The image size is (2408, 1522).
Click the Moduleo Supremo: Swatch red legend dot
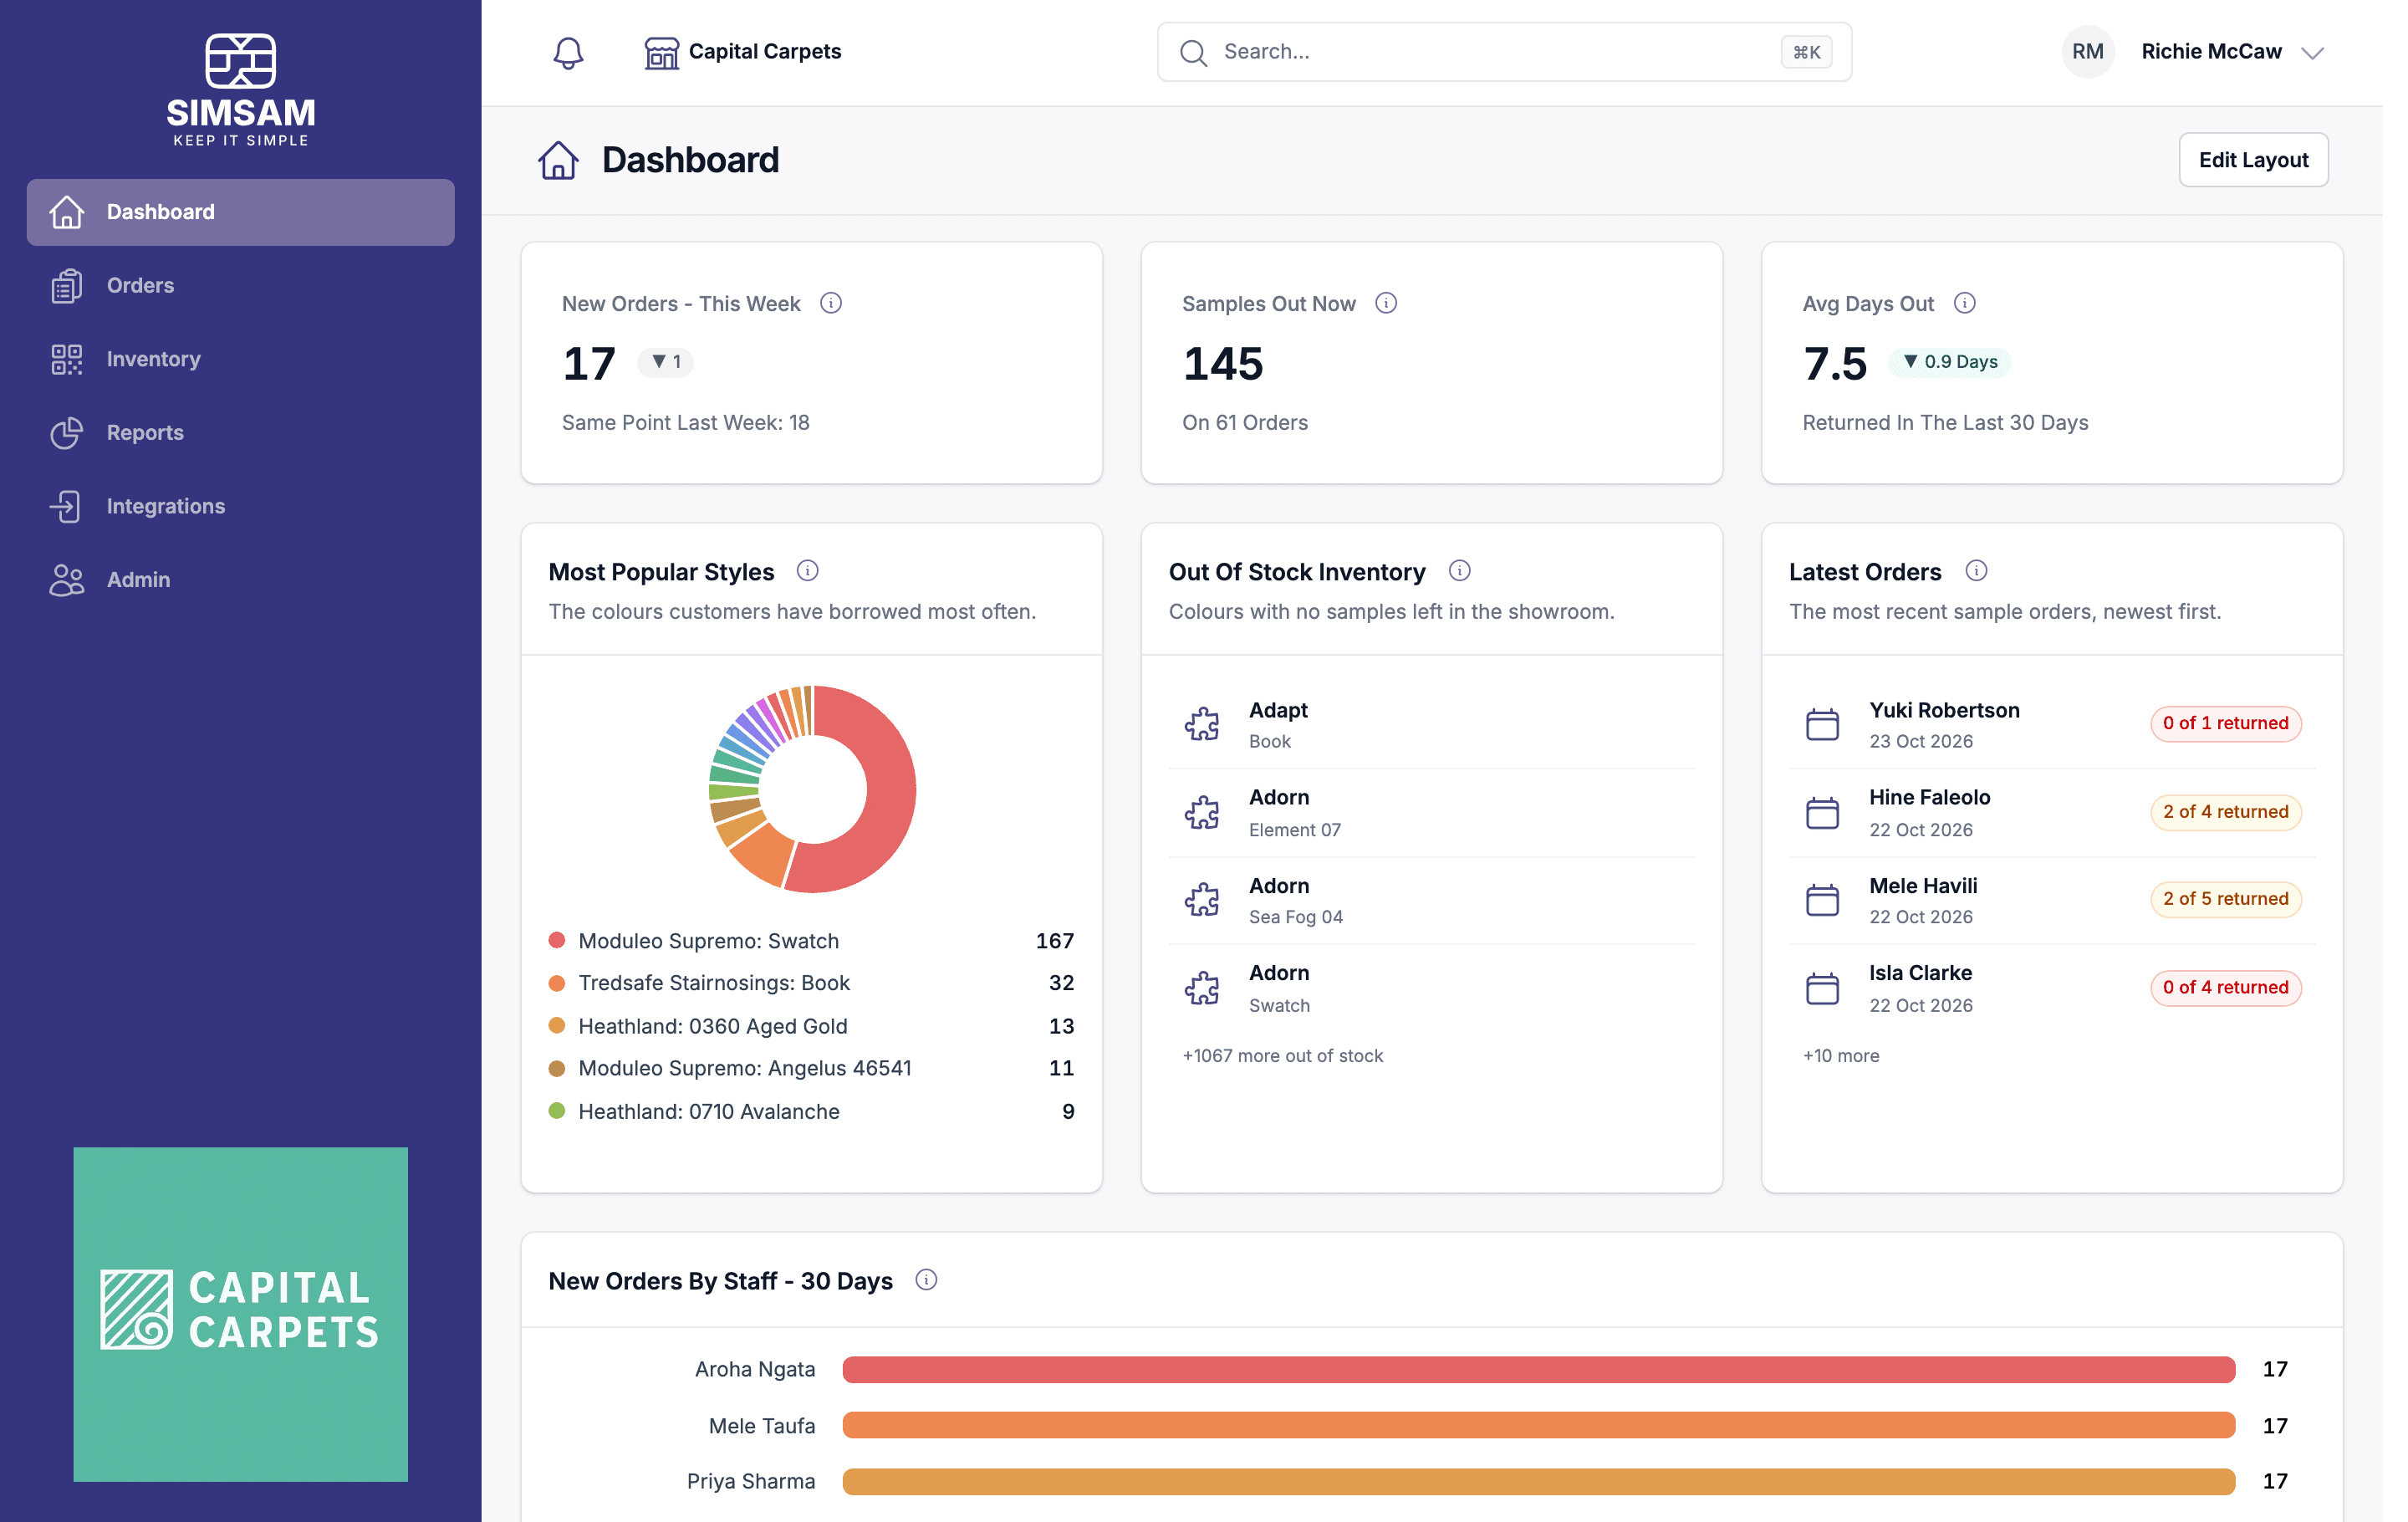point(557,940)
